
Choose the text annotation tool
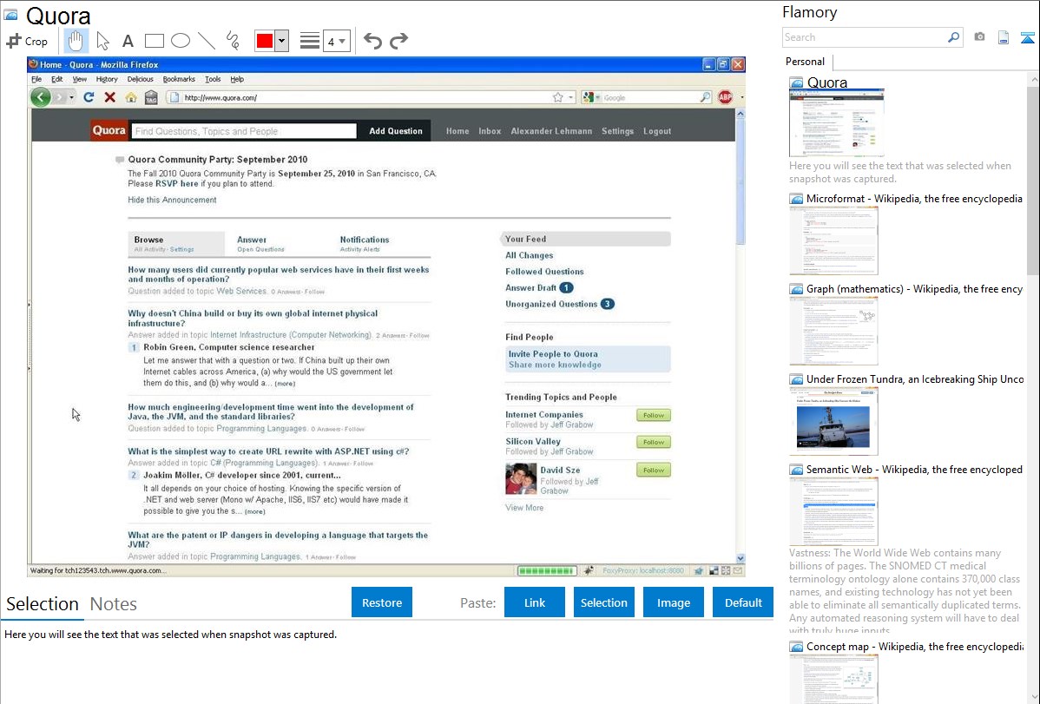point(128,41)
